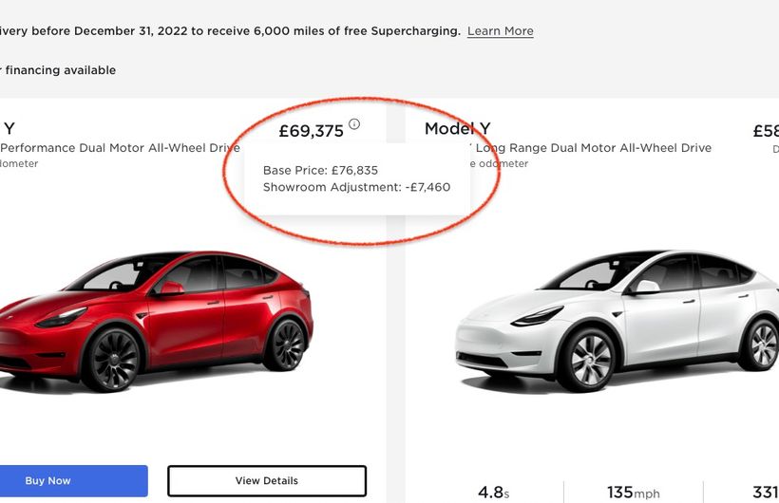Click the info icon beside £69,375 price
The image size is (779, 503).
(354, 124)
